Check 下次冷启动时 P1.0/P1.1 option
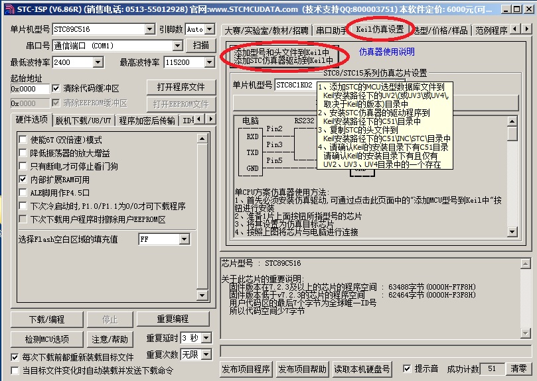Screen dimensions: 537x381 pos(23,206)
